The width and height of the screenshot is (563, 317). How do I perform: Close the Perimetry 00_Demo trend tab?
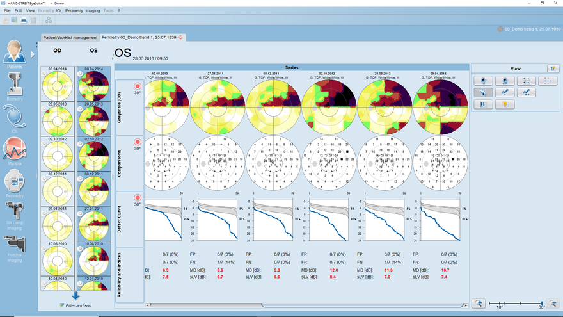(181, 37)
